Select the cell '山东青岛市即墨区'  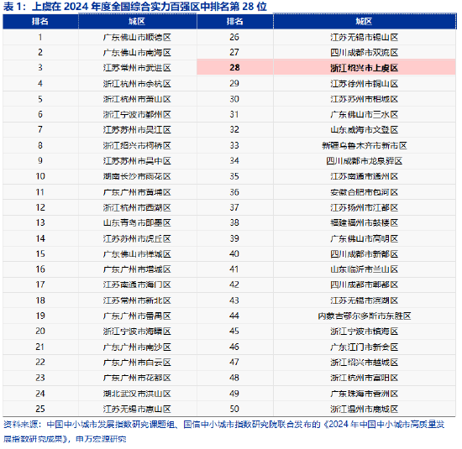point(137,223)
